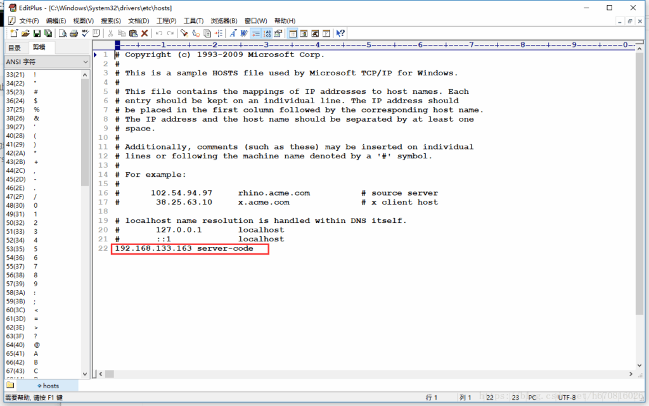Click the 64(40) @ cliptext entry

click(25, 344)
